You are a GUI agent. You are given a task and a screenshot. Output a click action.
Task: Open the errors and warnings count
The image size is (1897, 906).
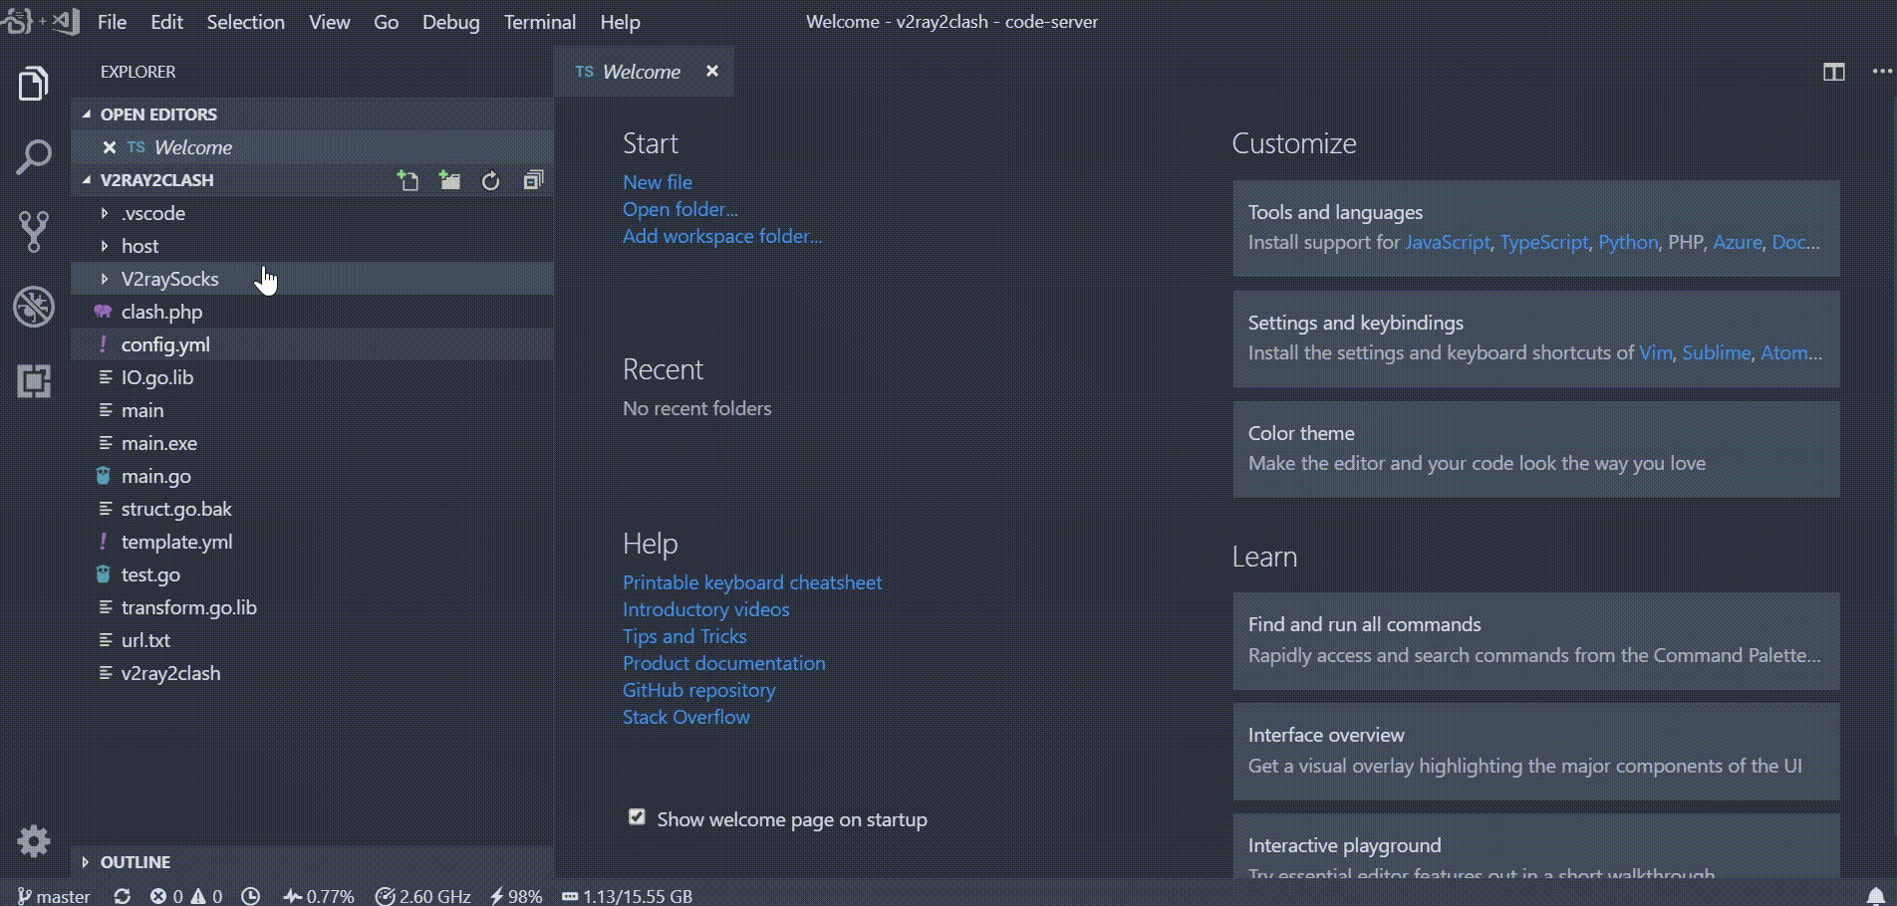[x=186, y=896]
